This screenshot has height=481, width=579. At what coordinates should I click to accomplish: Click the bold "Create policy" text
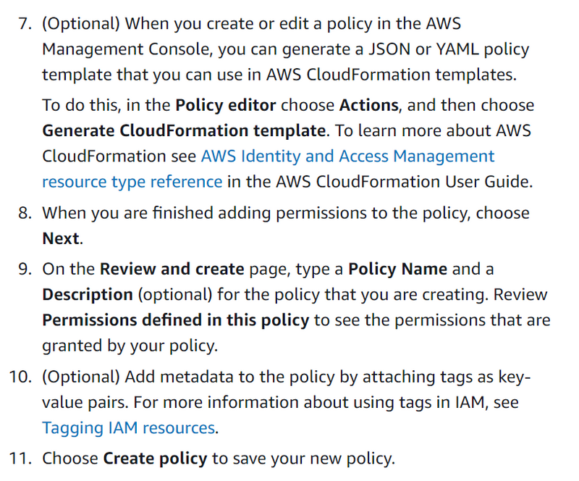click(155, 459)
